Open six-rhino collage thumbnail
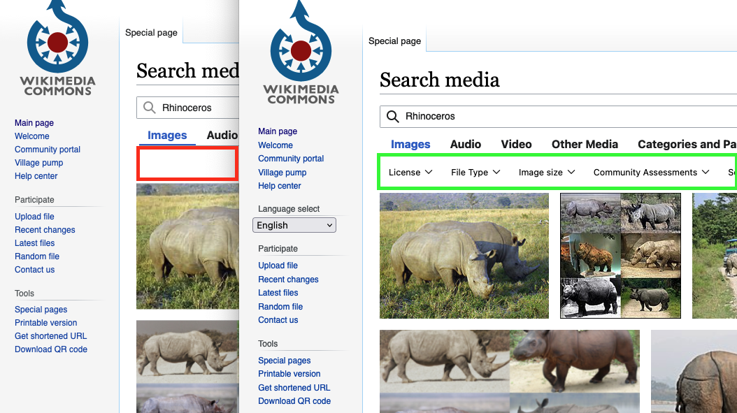737x413 pixels. click(620, 256)
